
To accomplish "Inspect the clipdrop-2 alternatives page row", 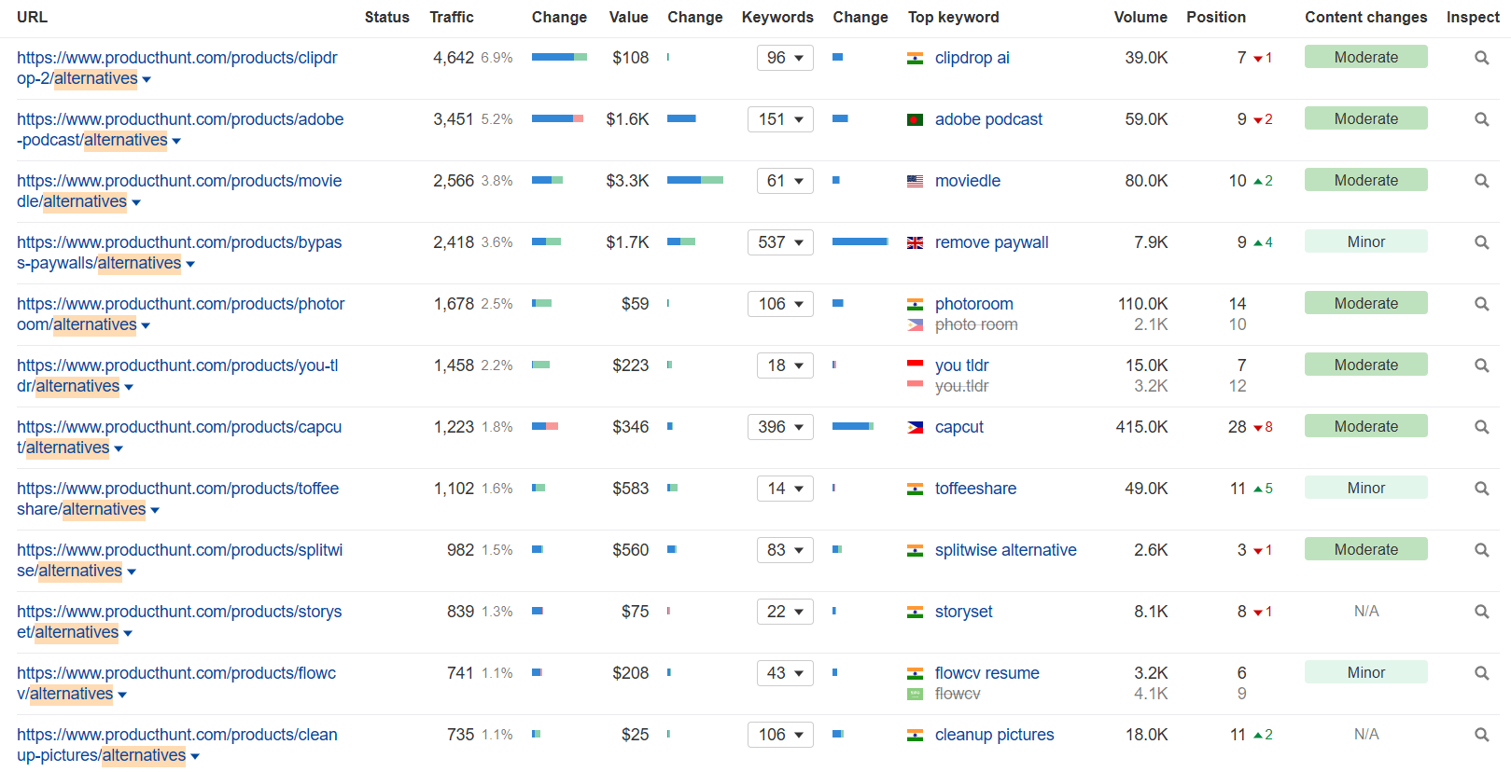I will coord(1481,58).
